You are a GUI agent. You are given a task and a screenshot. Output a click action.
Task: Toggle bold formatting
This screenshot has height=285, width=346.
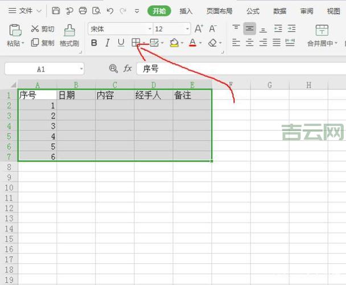pyautogui.click(x=94, y=43)
